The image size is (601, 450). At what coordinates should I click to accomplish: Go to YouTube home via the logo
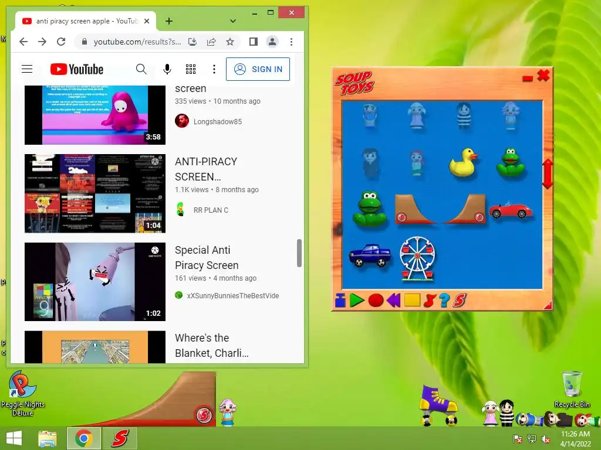pos(77,69)
